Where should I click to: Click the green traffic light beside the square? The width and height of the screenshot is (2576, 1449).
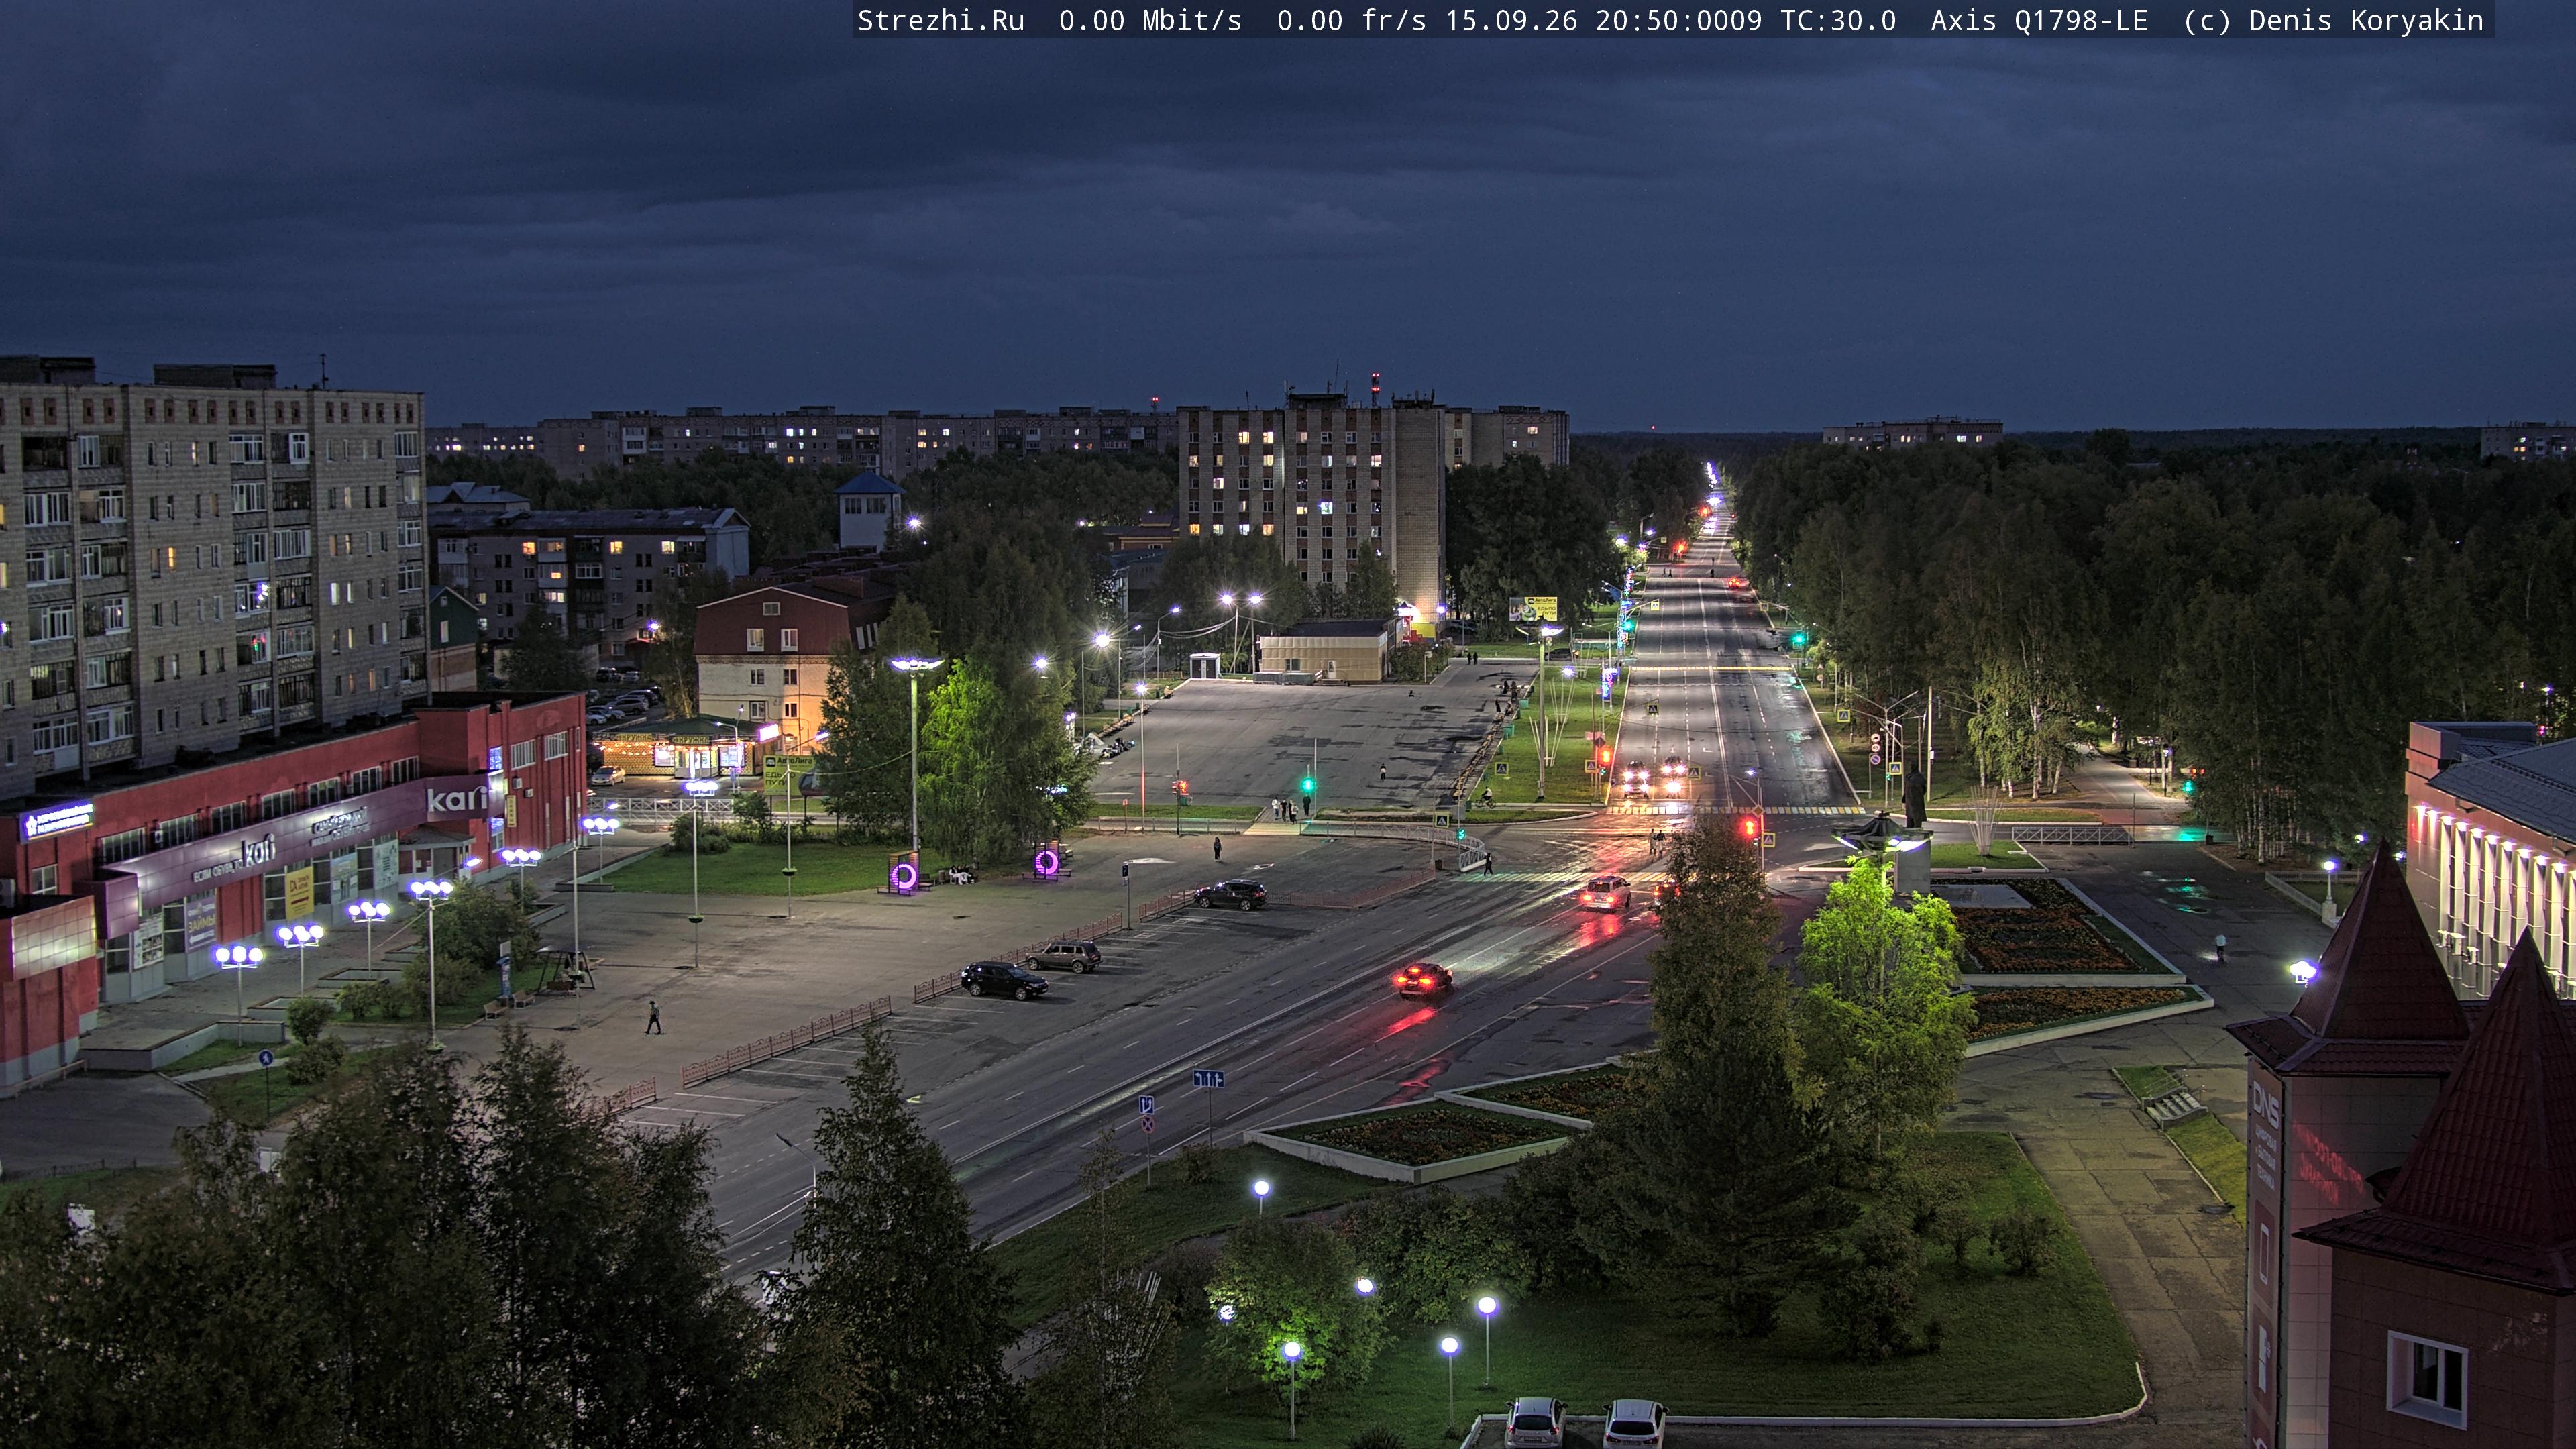pyautogui.click(x=1307, y=785)
